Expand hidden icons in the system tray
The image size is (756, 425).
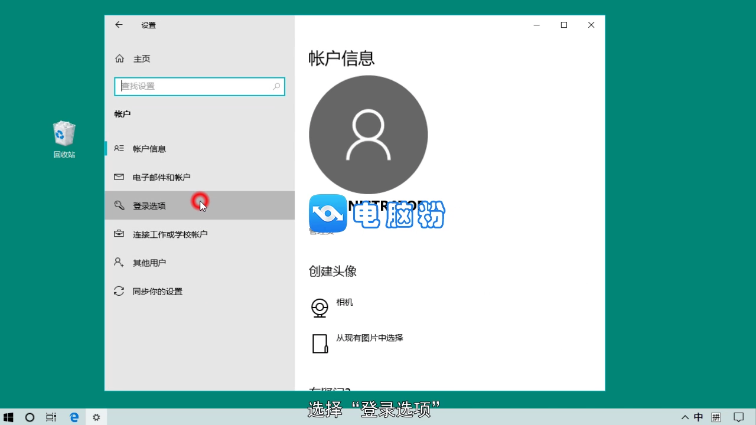pyautogui.click(x=684, y=417)
